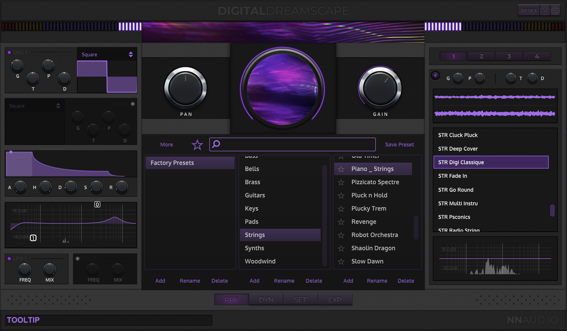Open OSC 1 Square waveform dropdown
This screenshot has height=331, width=567.
(x=107, y=54)
